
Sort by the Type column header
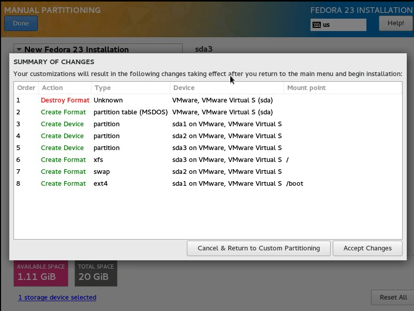pos(130,87)
